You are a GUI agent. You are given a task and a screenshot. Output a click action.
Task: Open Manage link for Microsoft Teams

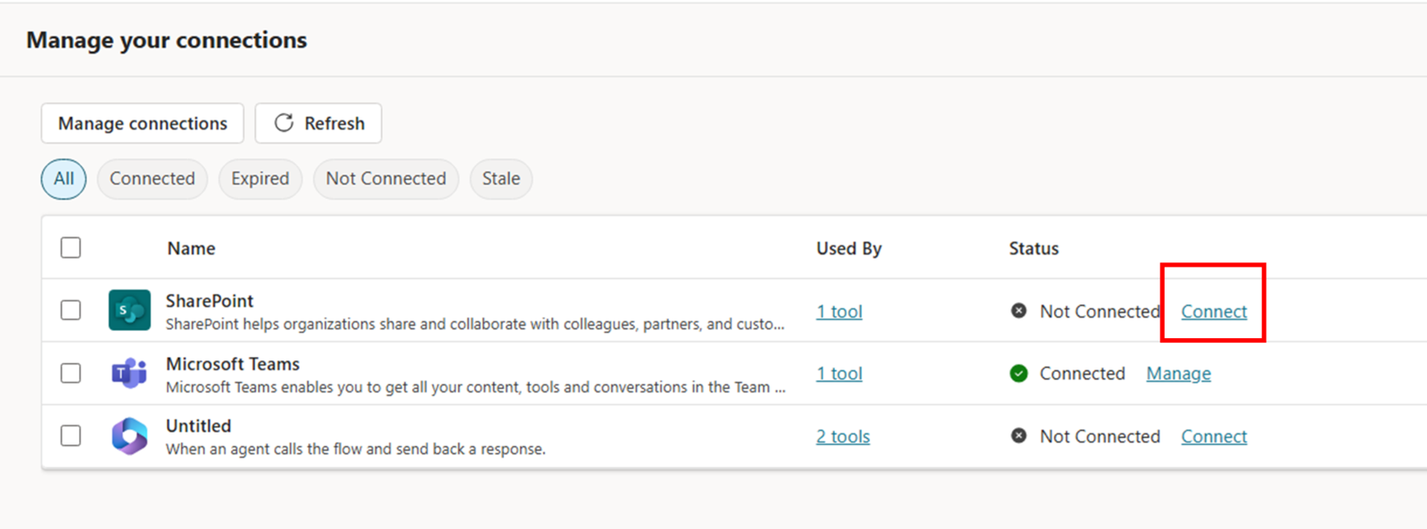point(1178,374)
